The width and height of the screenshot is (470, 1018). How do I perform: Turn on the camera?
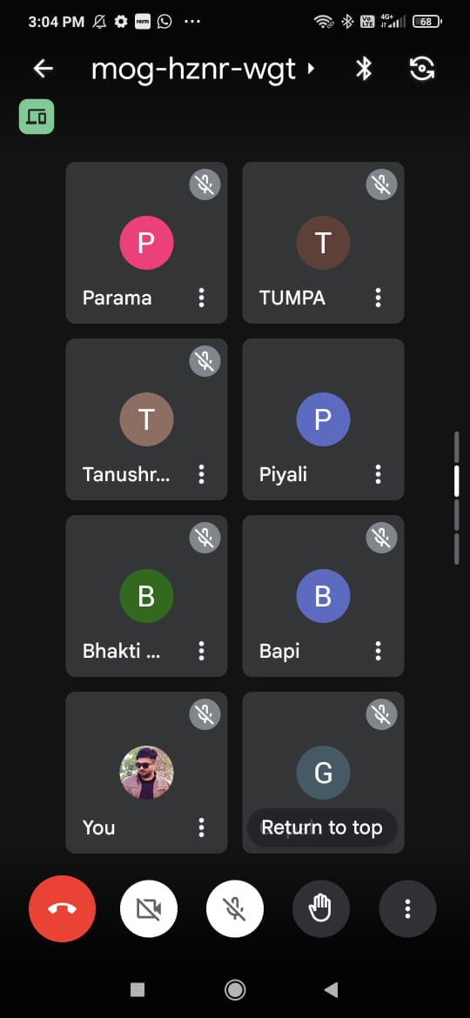149,909
